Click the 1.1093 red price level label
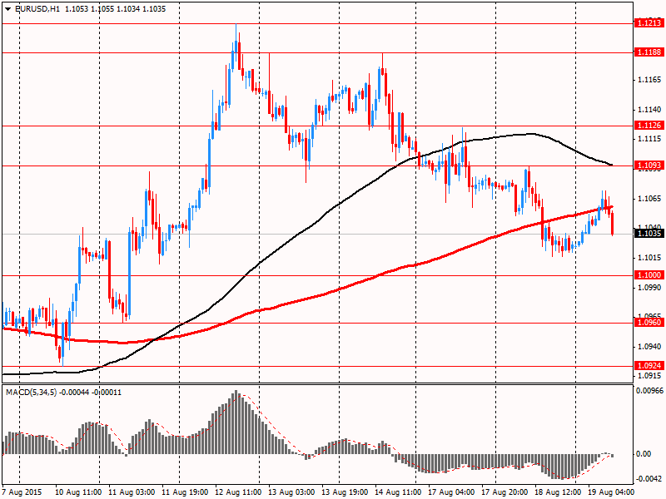Screen dimensions: 666x499 click(x=649, y=165)
